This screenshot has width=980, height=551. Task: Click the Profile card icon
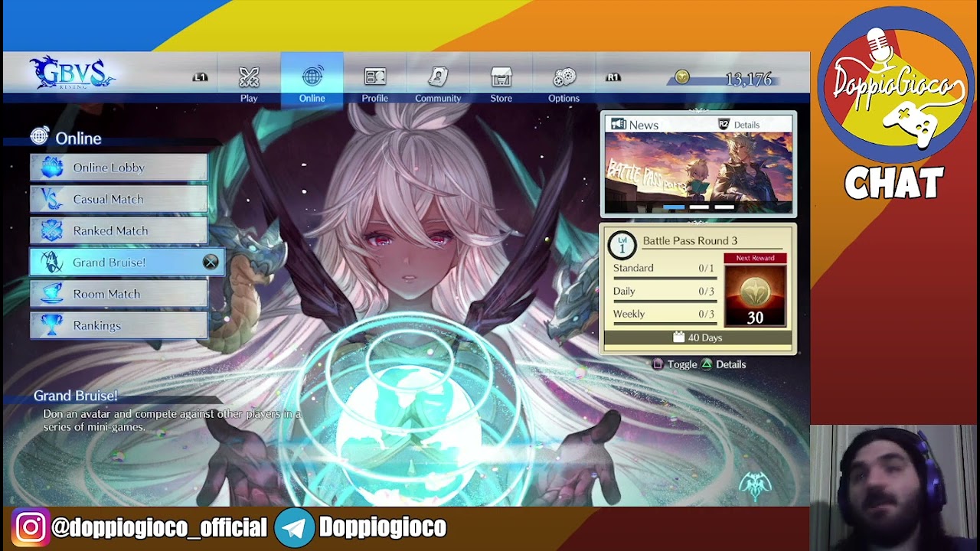tap(375, 77)
